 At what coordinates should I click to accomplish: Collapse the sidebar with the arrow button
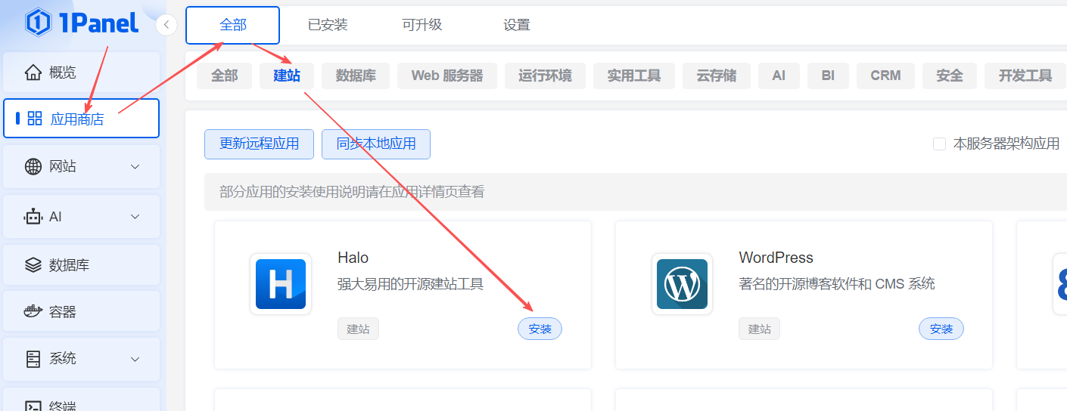pyautogui.click(x=166, y=25)
